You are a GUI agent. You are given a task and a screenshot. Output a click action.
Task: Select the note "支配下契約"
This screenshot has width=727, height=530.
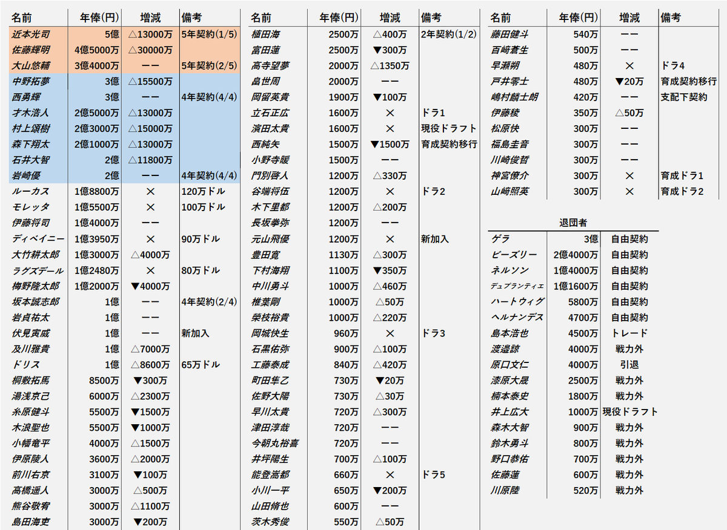coord(683,97)
